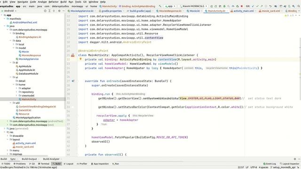Switch to gradle.properties editor tab
The height and width of the screenshot is (169, 301).
pos(111,11)
